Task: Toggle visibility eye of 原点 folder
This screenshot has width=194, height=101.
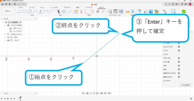Action: coord(8,37)
